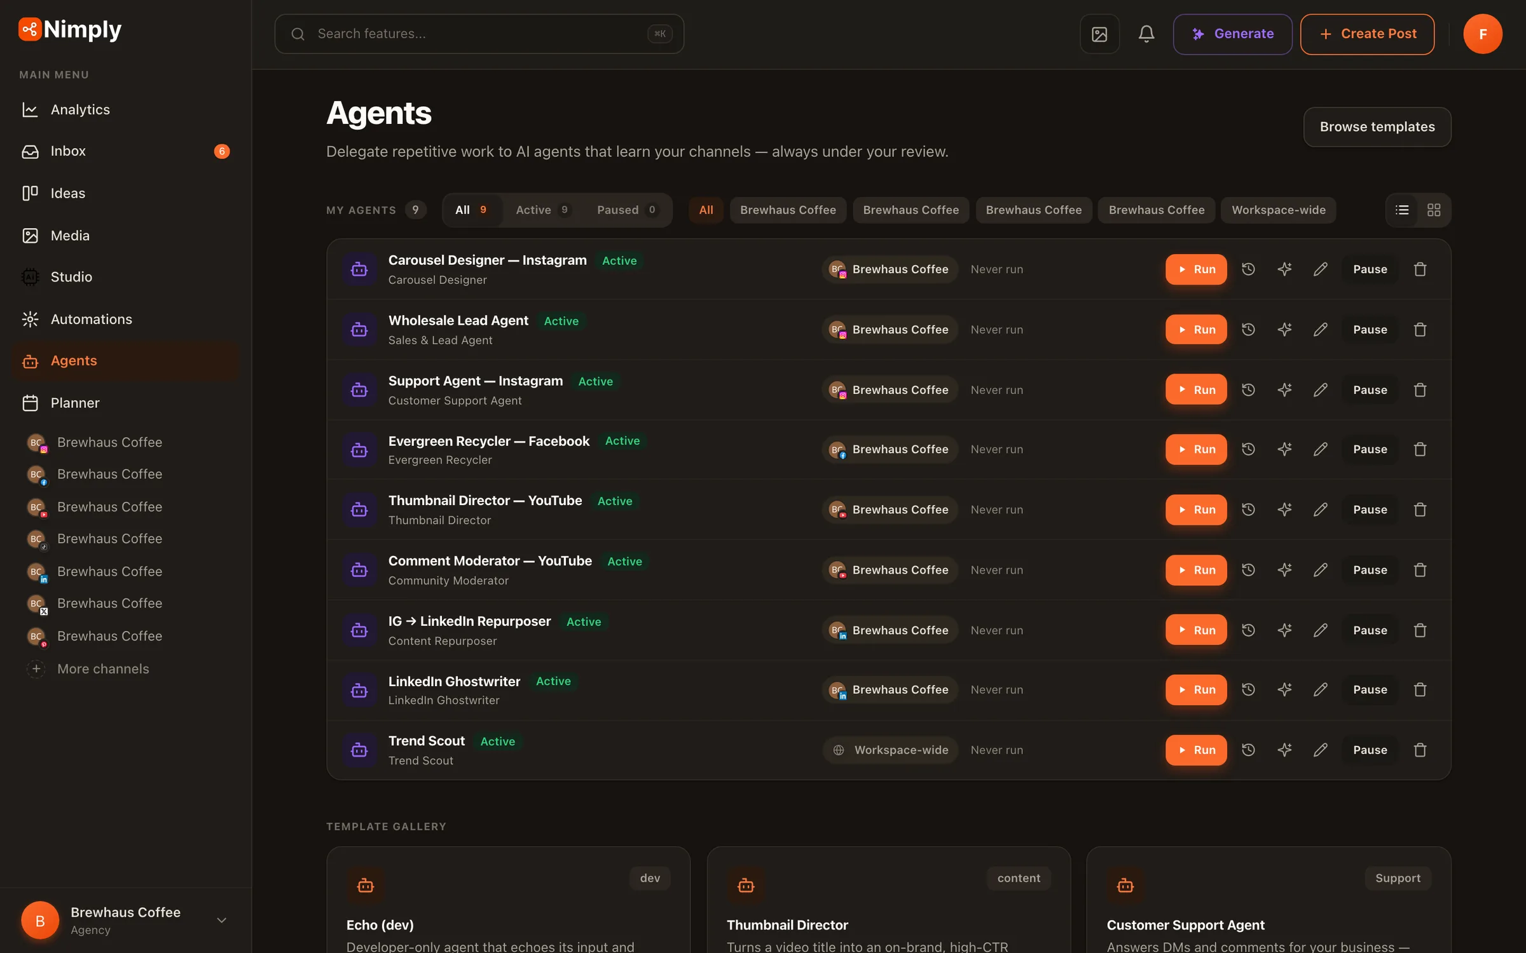This screenshot has height=953, width=1526.
Task: Run the Wholesale Lead Agent
Action: [1196, 330]
